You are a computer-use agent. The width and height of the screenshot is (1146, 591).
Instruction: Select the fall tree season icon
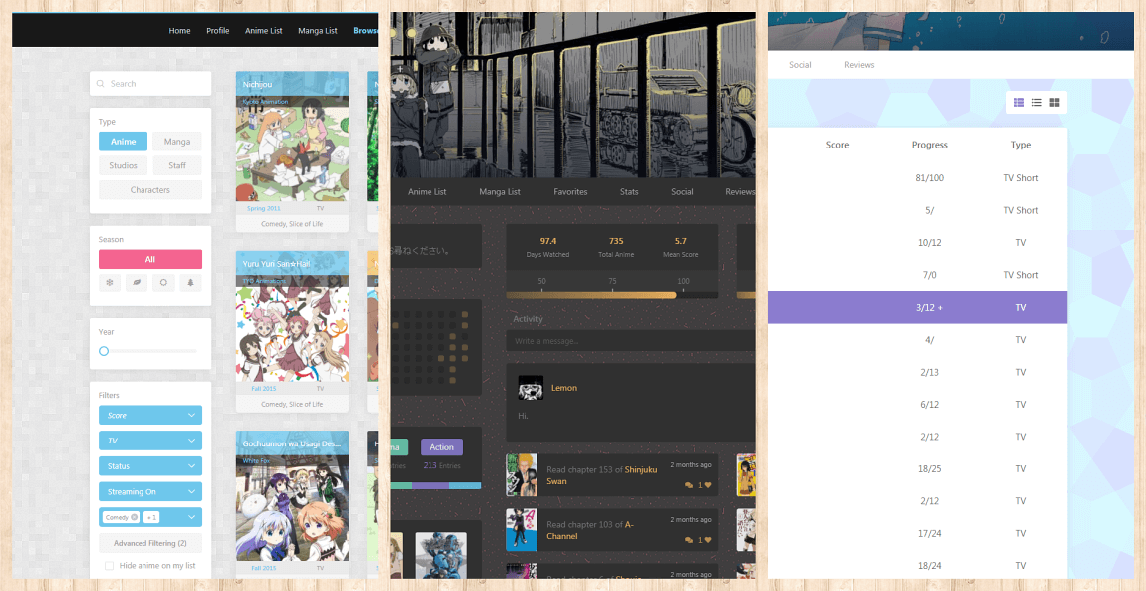(x=190, y=283)
